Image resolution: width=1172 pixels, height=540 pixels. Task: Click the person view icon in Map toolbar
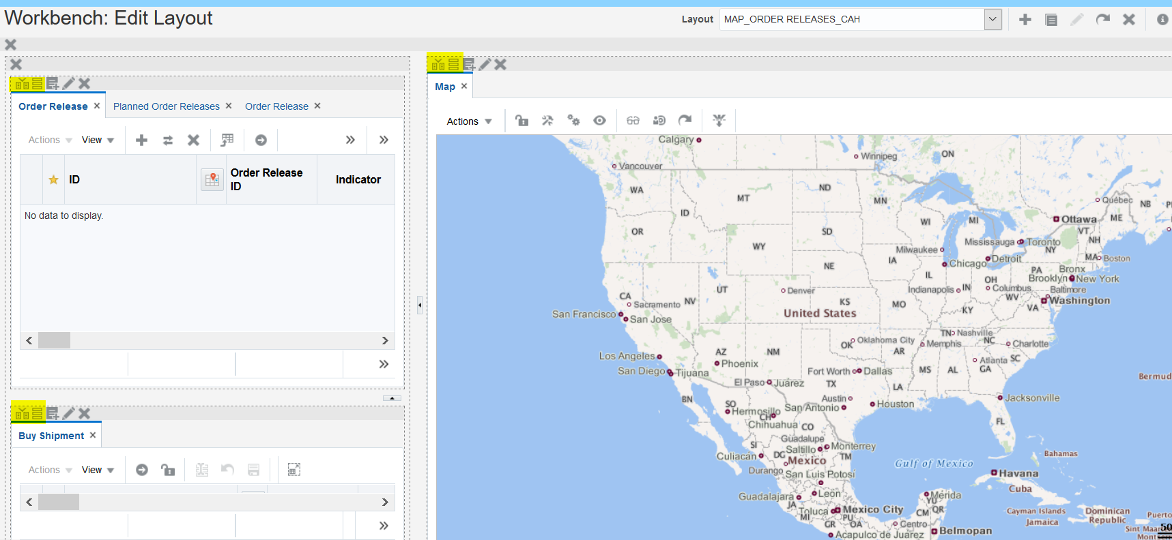pos(659,121)
